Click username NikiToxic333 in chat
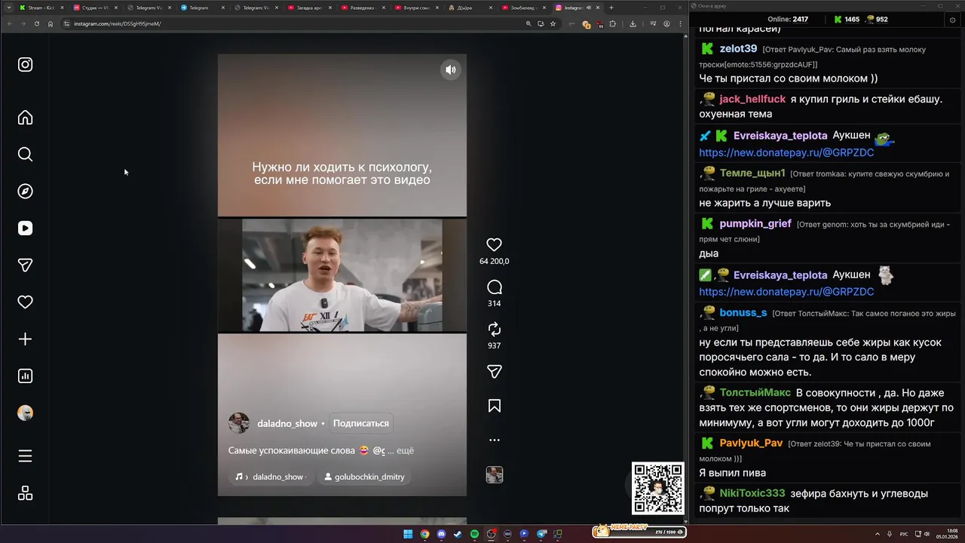Viewport: 965px width, 543px height. [x=752, y=493]
